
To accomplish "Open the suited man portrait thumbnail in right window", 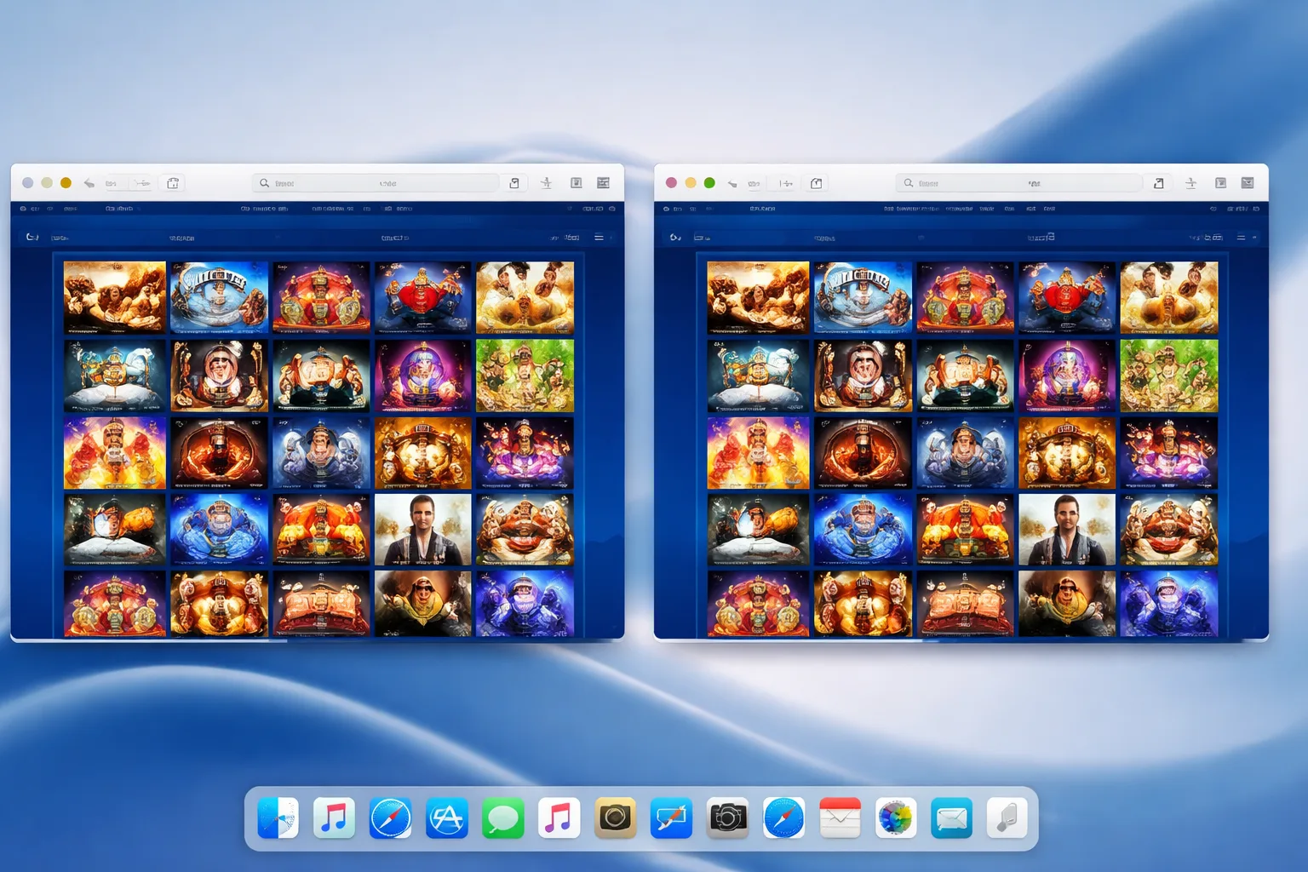I will click(1067, 530).
